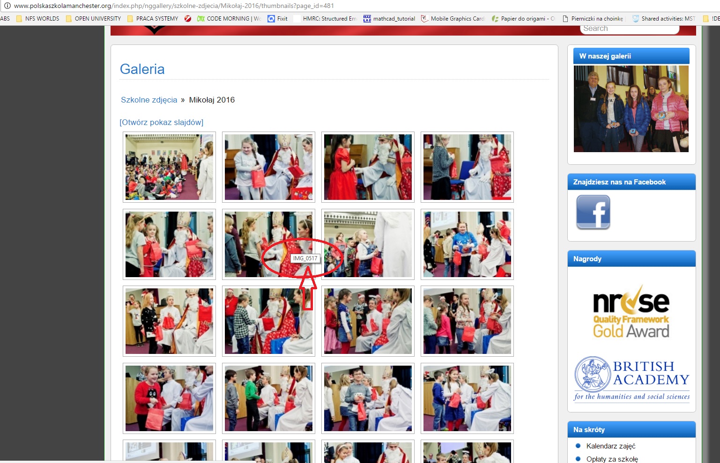Click the red round bookmark icon after PRACA SYSTEMY
720x463 pixels.
click(188, 19)
